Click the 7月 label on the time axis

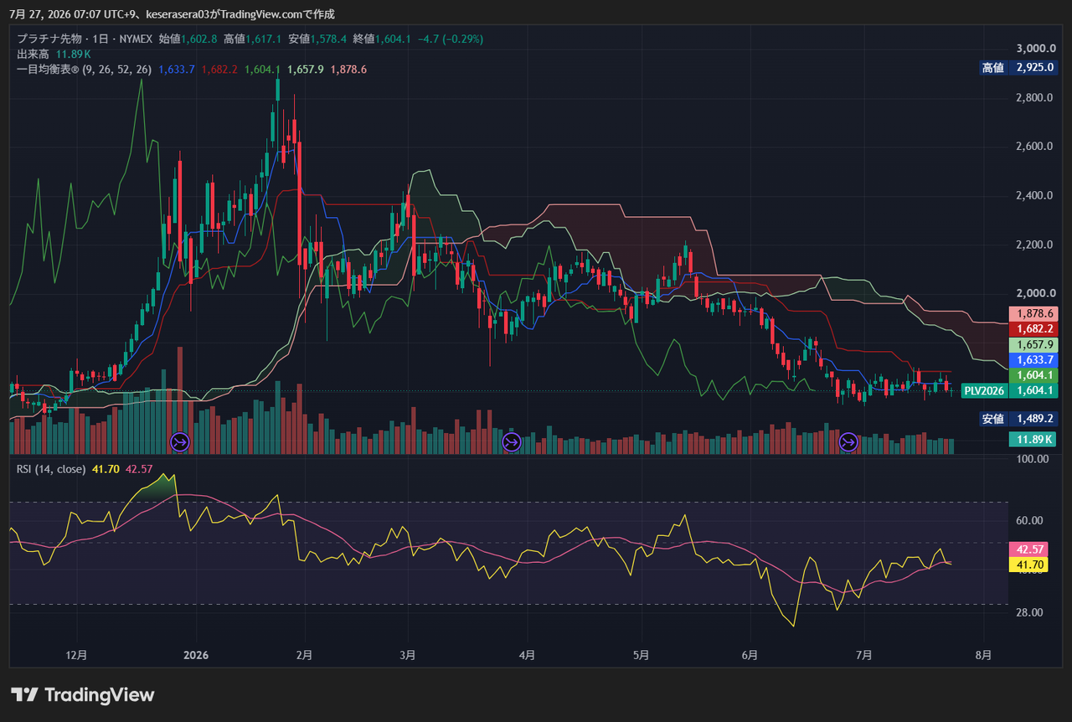coord(864,654)
